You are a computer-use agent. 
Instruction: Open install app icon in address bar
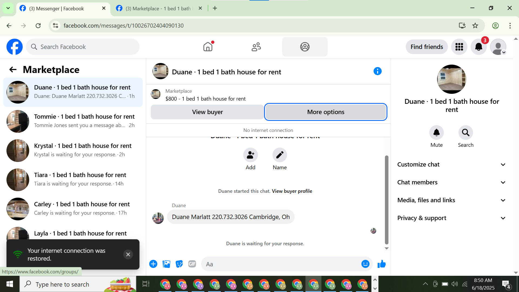click(x=462, y=26)
